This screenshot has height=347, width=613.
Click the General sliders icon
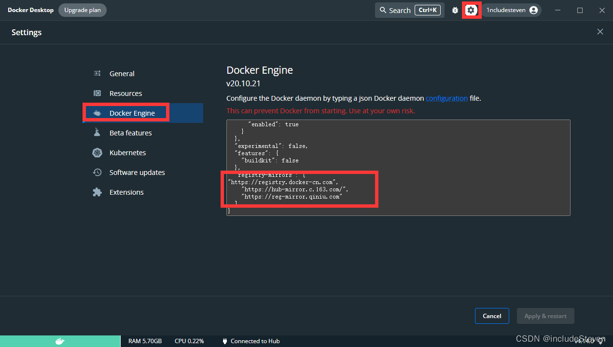[x=97, y=74]
